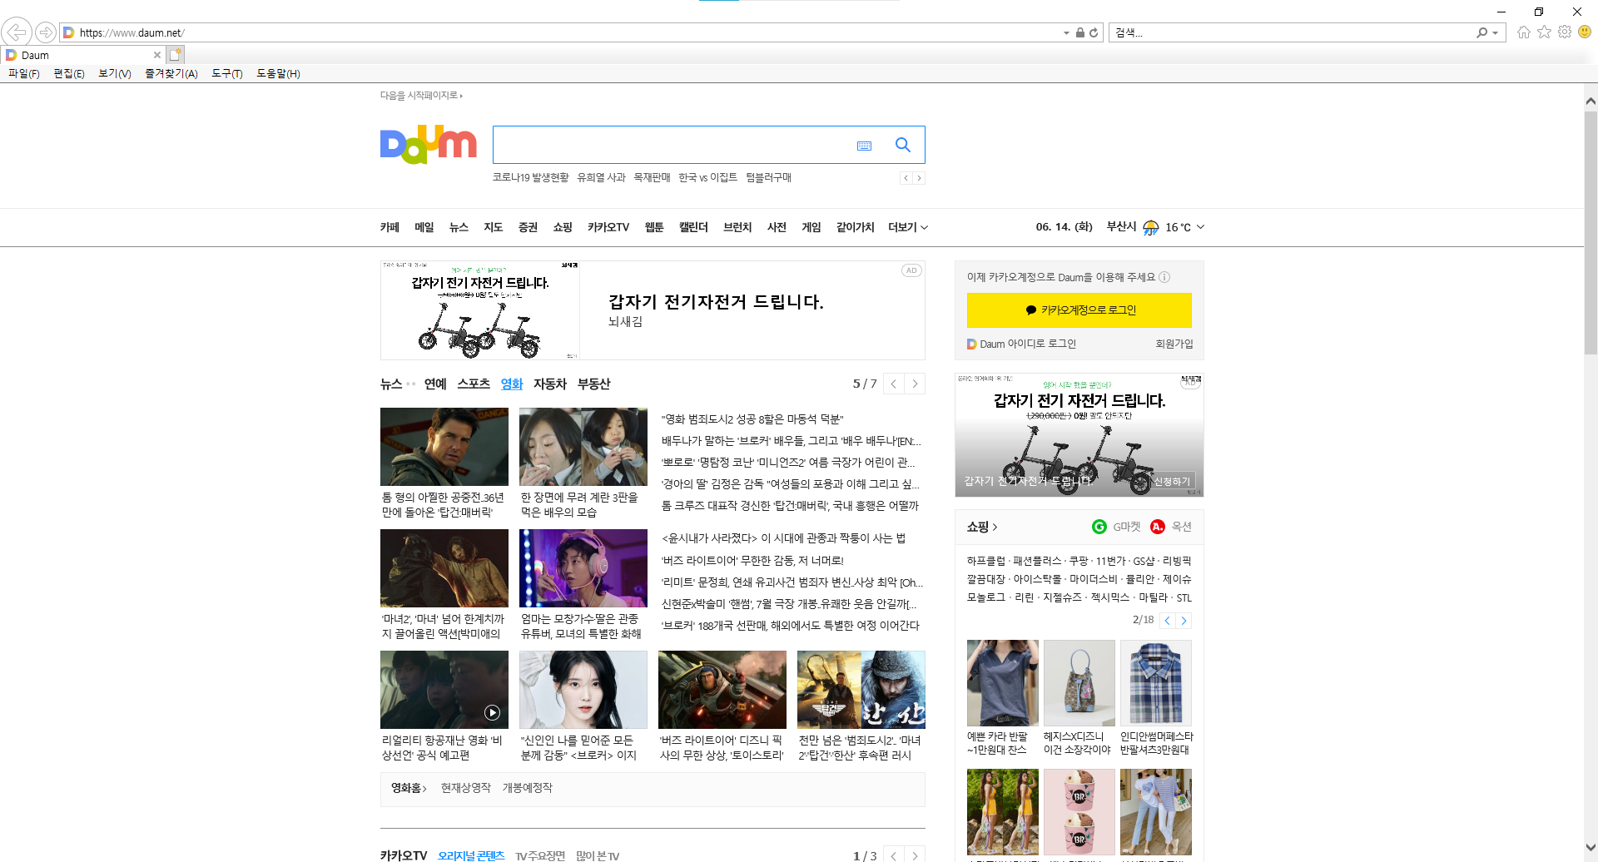
Task: Open the on-screen keyboard icon in search box
Action: 864,146
